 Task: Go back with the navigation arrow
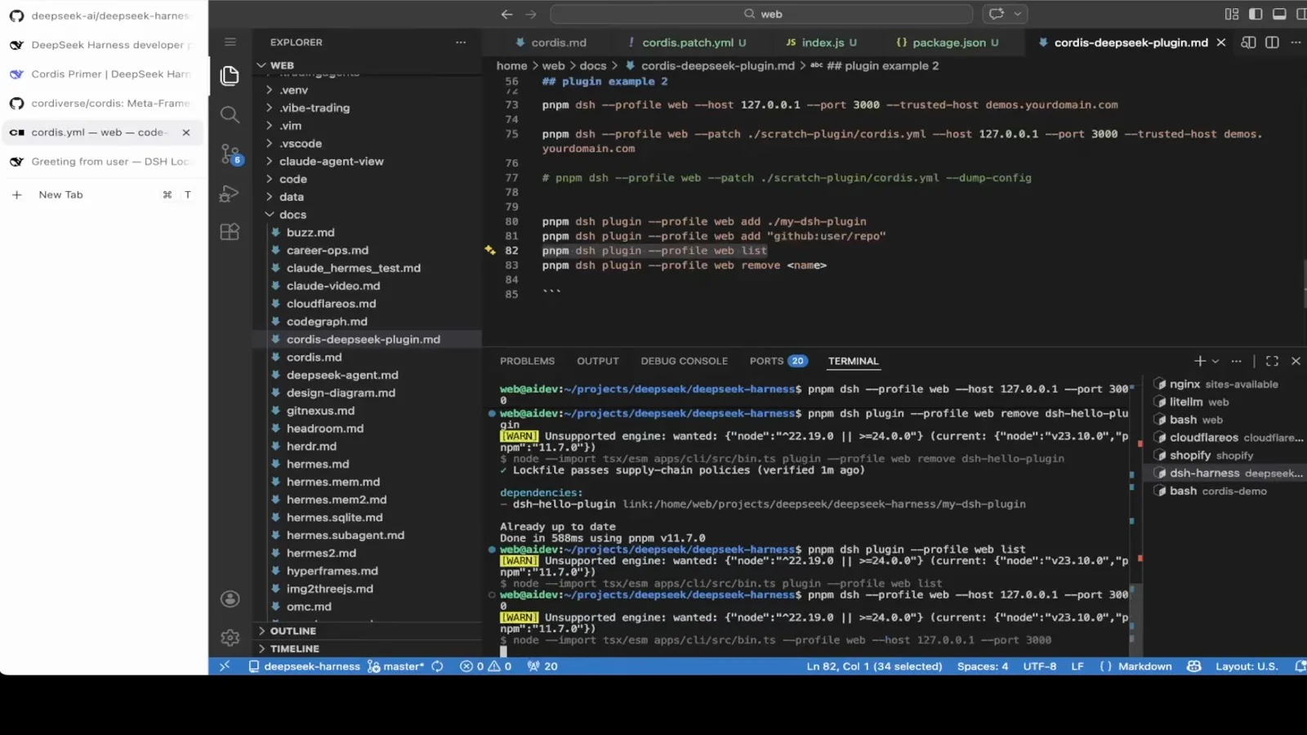506,14
